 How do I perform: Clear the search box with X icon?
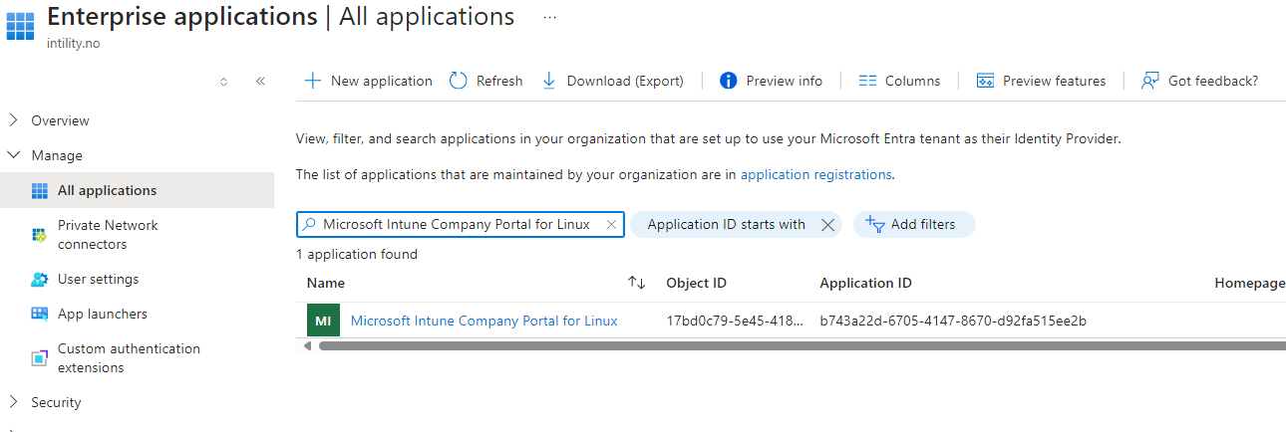click(611, 224)
